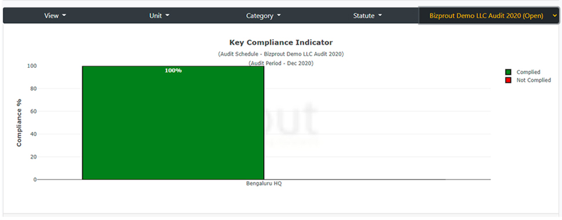This screenshot has height=220, width=562.
Task: Select the green Bengaluru HQ compliance bar
Action: click(x=173, y=123)
